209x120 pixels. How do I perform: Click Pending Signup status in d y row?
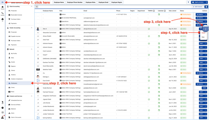pos(186,73)
